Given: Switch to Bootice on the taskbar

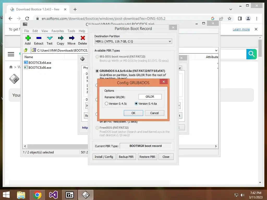Looking at the screenshot, I should [86, 195].
